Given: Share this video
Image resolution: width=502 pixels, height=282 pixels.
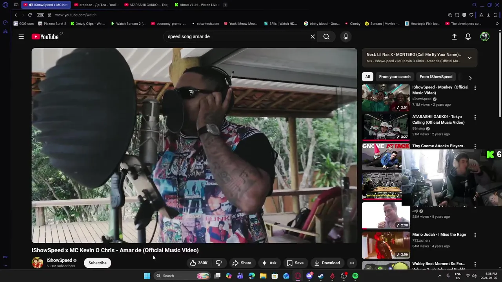Looking at the screenshot, I should pos(242,263).
